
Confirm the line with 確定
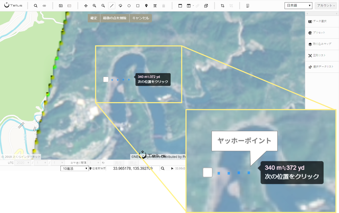tap(94, 18)
